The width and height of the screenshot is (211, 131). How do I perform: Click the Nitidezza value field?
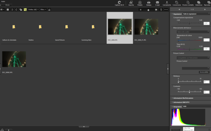pyautogui.click(x=206, y=82)
